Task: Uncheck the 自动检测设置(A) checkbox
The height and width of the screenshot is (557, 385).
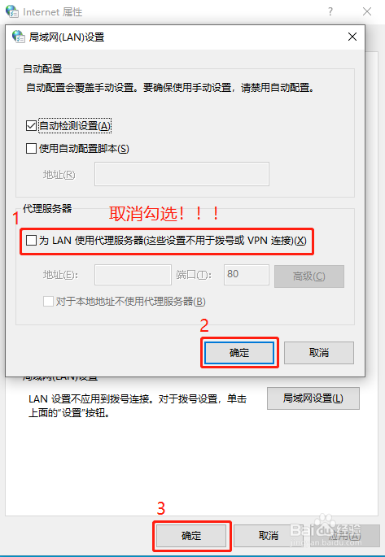Action: coord(31,126)
